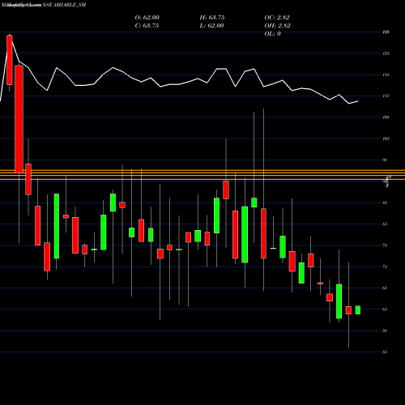The height and width of the screenshot is (405, 405).
Task: Click the 58 price axis label
Action: click(385, 330)
